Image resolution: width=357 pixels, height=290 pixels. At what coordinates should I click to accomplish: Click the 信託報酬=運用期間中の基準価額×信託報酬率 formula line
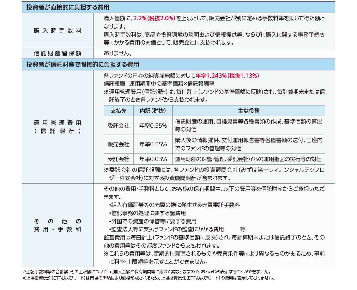[x=159, y=84]
